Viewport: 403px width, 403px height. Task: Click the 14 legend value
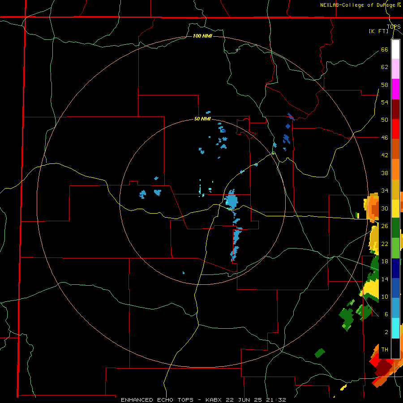(385, 279)
